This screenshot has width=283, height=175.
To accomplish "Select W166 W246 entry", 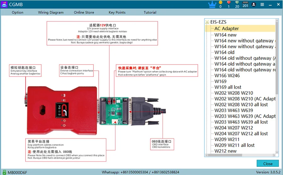I will [227, 76].
